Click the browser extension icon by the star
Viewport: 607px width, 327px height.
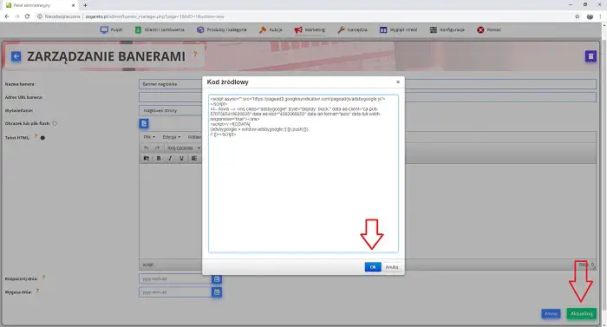(x=590, y=16)
